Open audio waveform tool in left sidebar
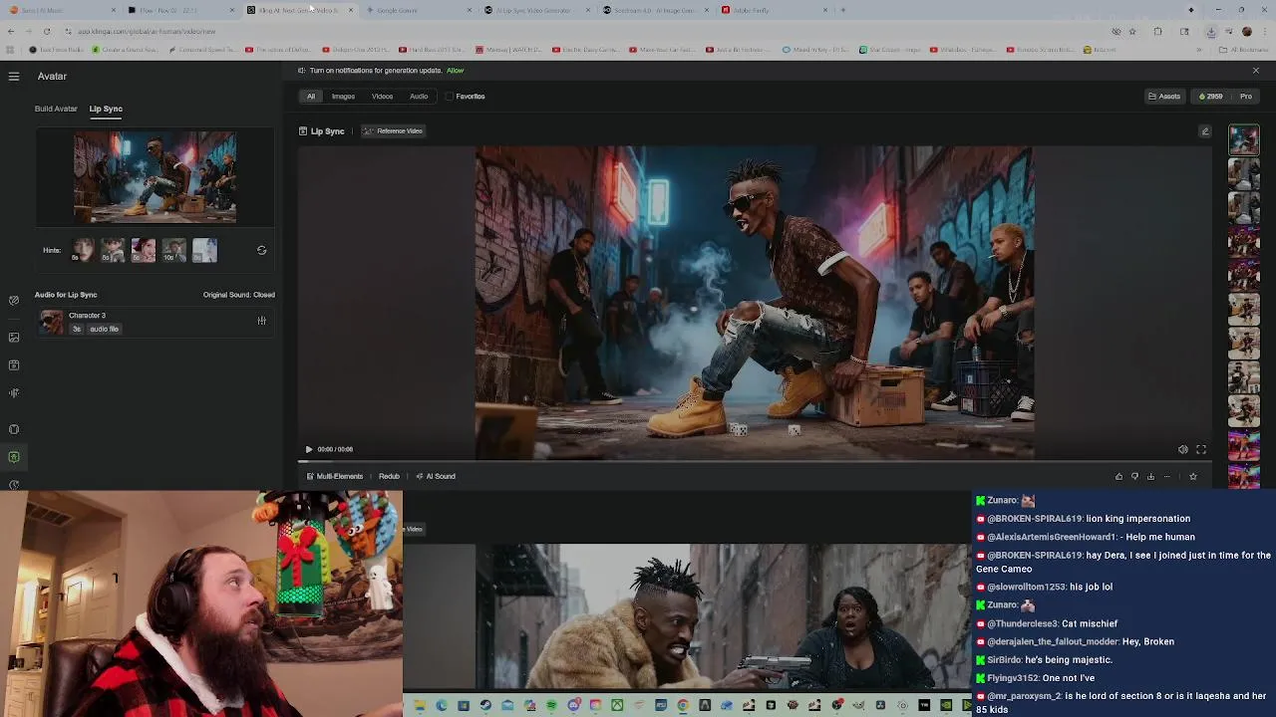 pyautogui.click(x=14, y=393)
